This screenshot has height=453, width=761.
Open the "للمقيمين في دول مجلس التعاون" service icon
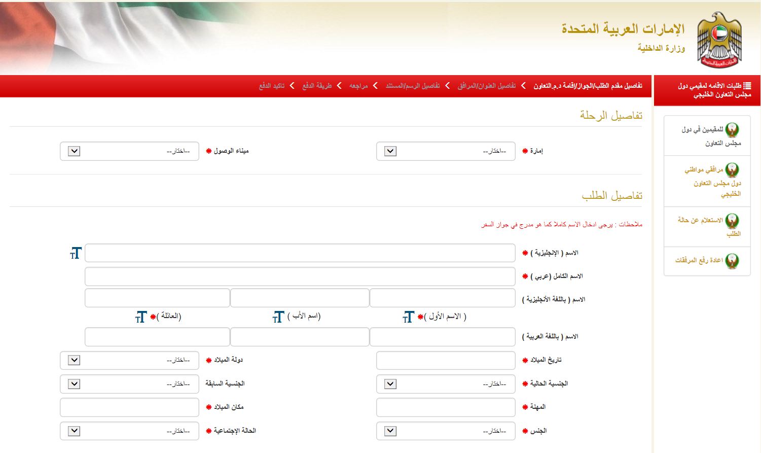click(x=732, y=128)
